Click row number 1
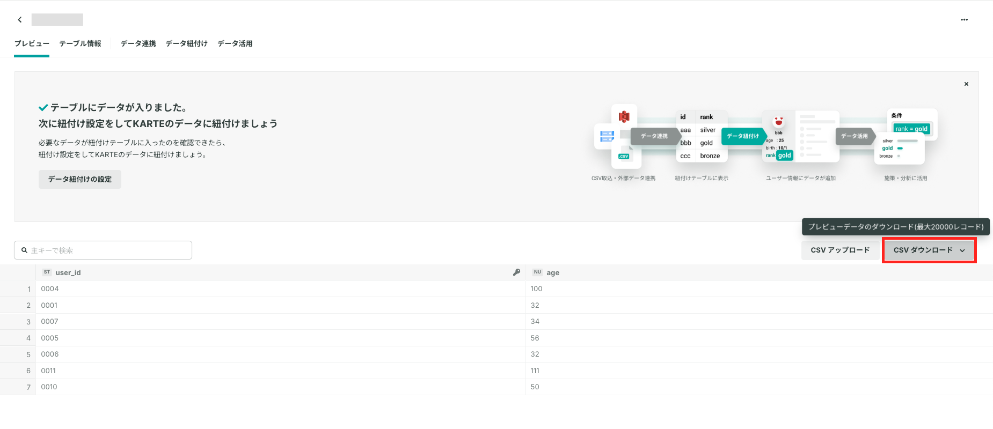Screen dimensions: 993x429 coord(29,289)
